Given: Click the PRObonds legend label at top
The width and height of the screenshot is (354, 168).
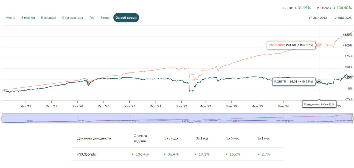Looking at the screenshot, I should [324, 8].
